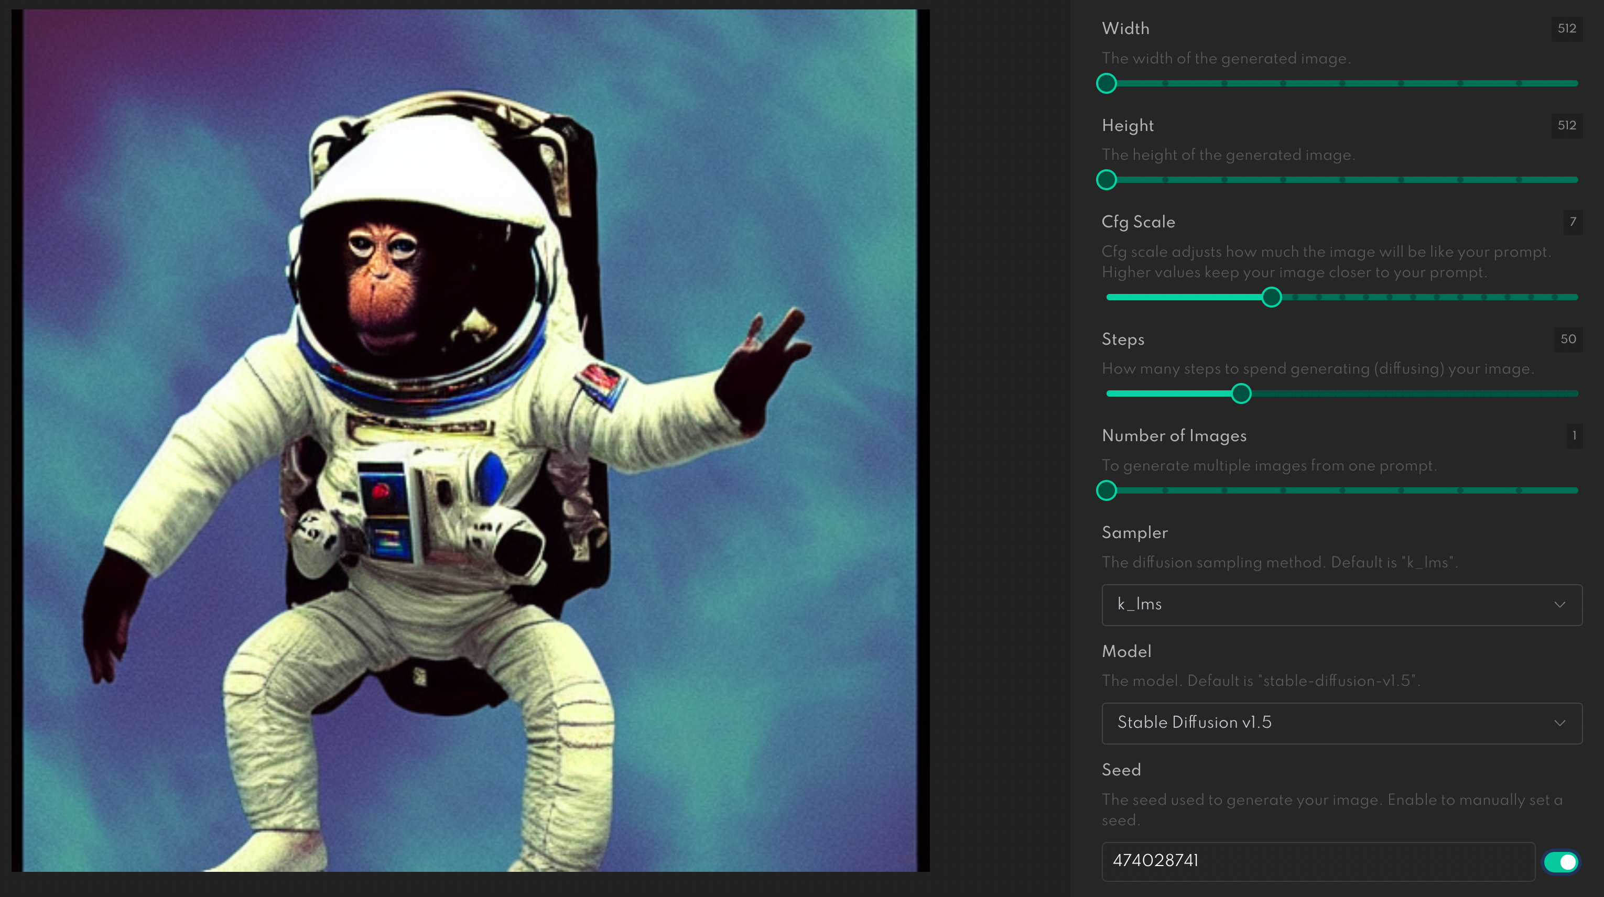Click the Number of Images slider handle
The image size is (1604, 897).
point(1107,490)
